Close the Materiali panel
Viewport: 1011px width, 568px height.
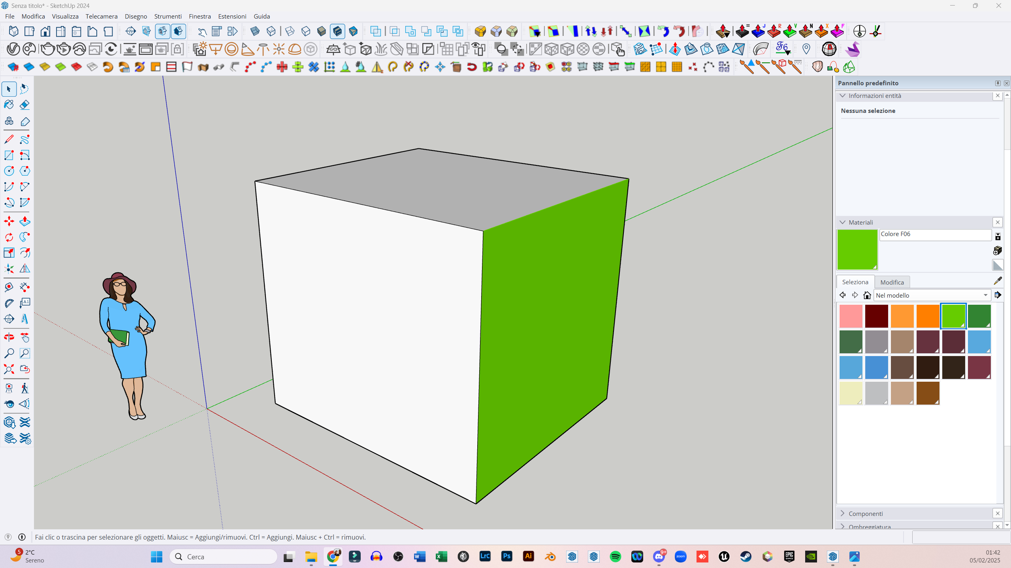pos(998,223)
